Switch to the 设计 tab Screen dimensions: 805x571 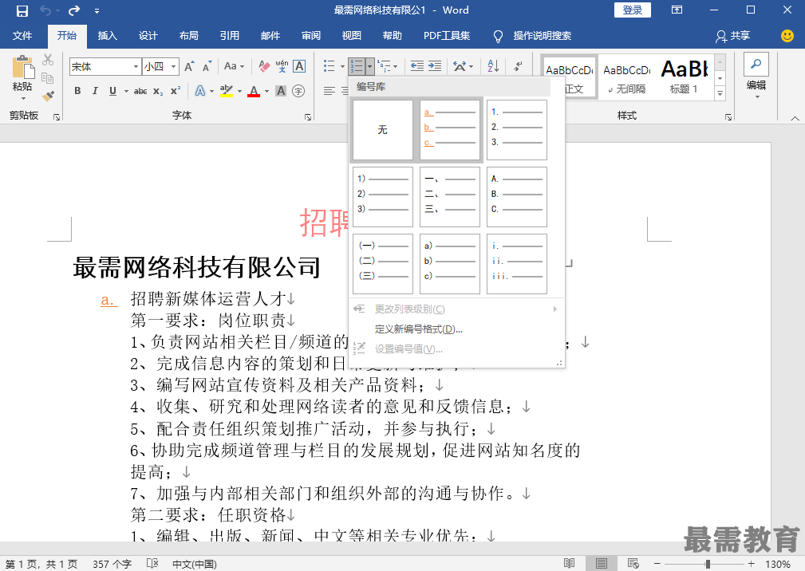coord(148,36)
